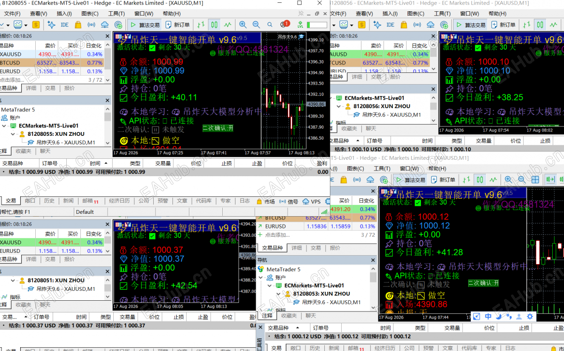Open 图表(C) menu in window 81208056
Viewport: 564px width, 351px height.
pos(415,14)
